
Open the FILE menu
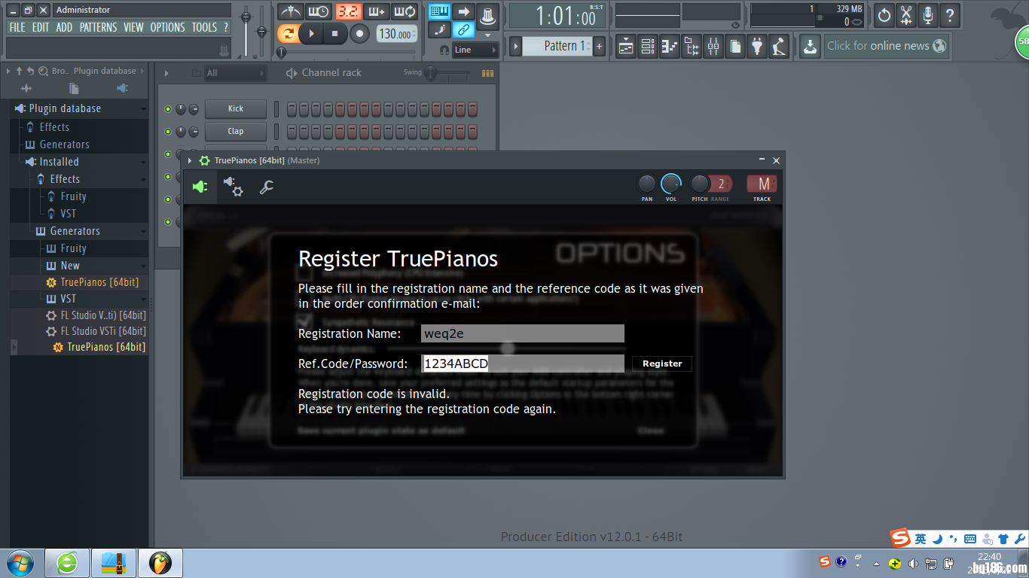(17, 27)
